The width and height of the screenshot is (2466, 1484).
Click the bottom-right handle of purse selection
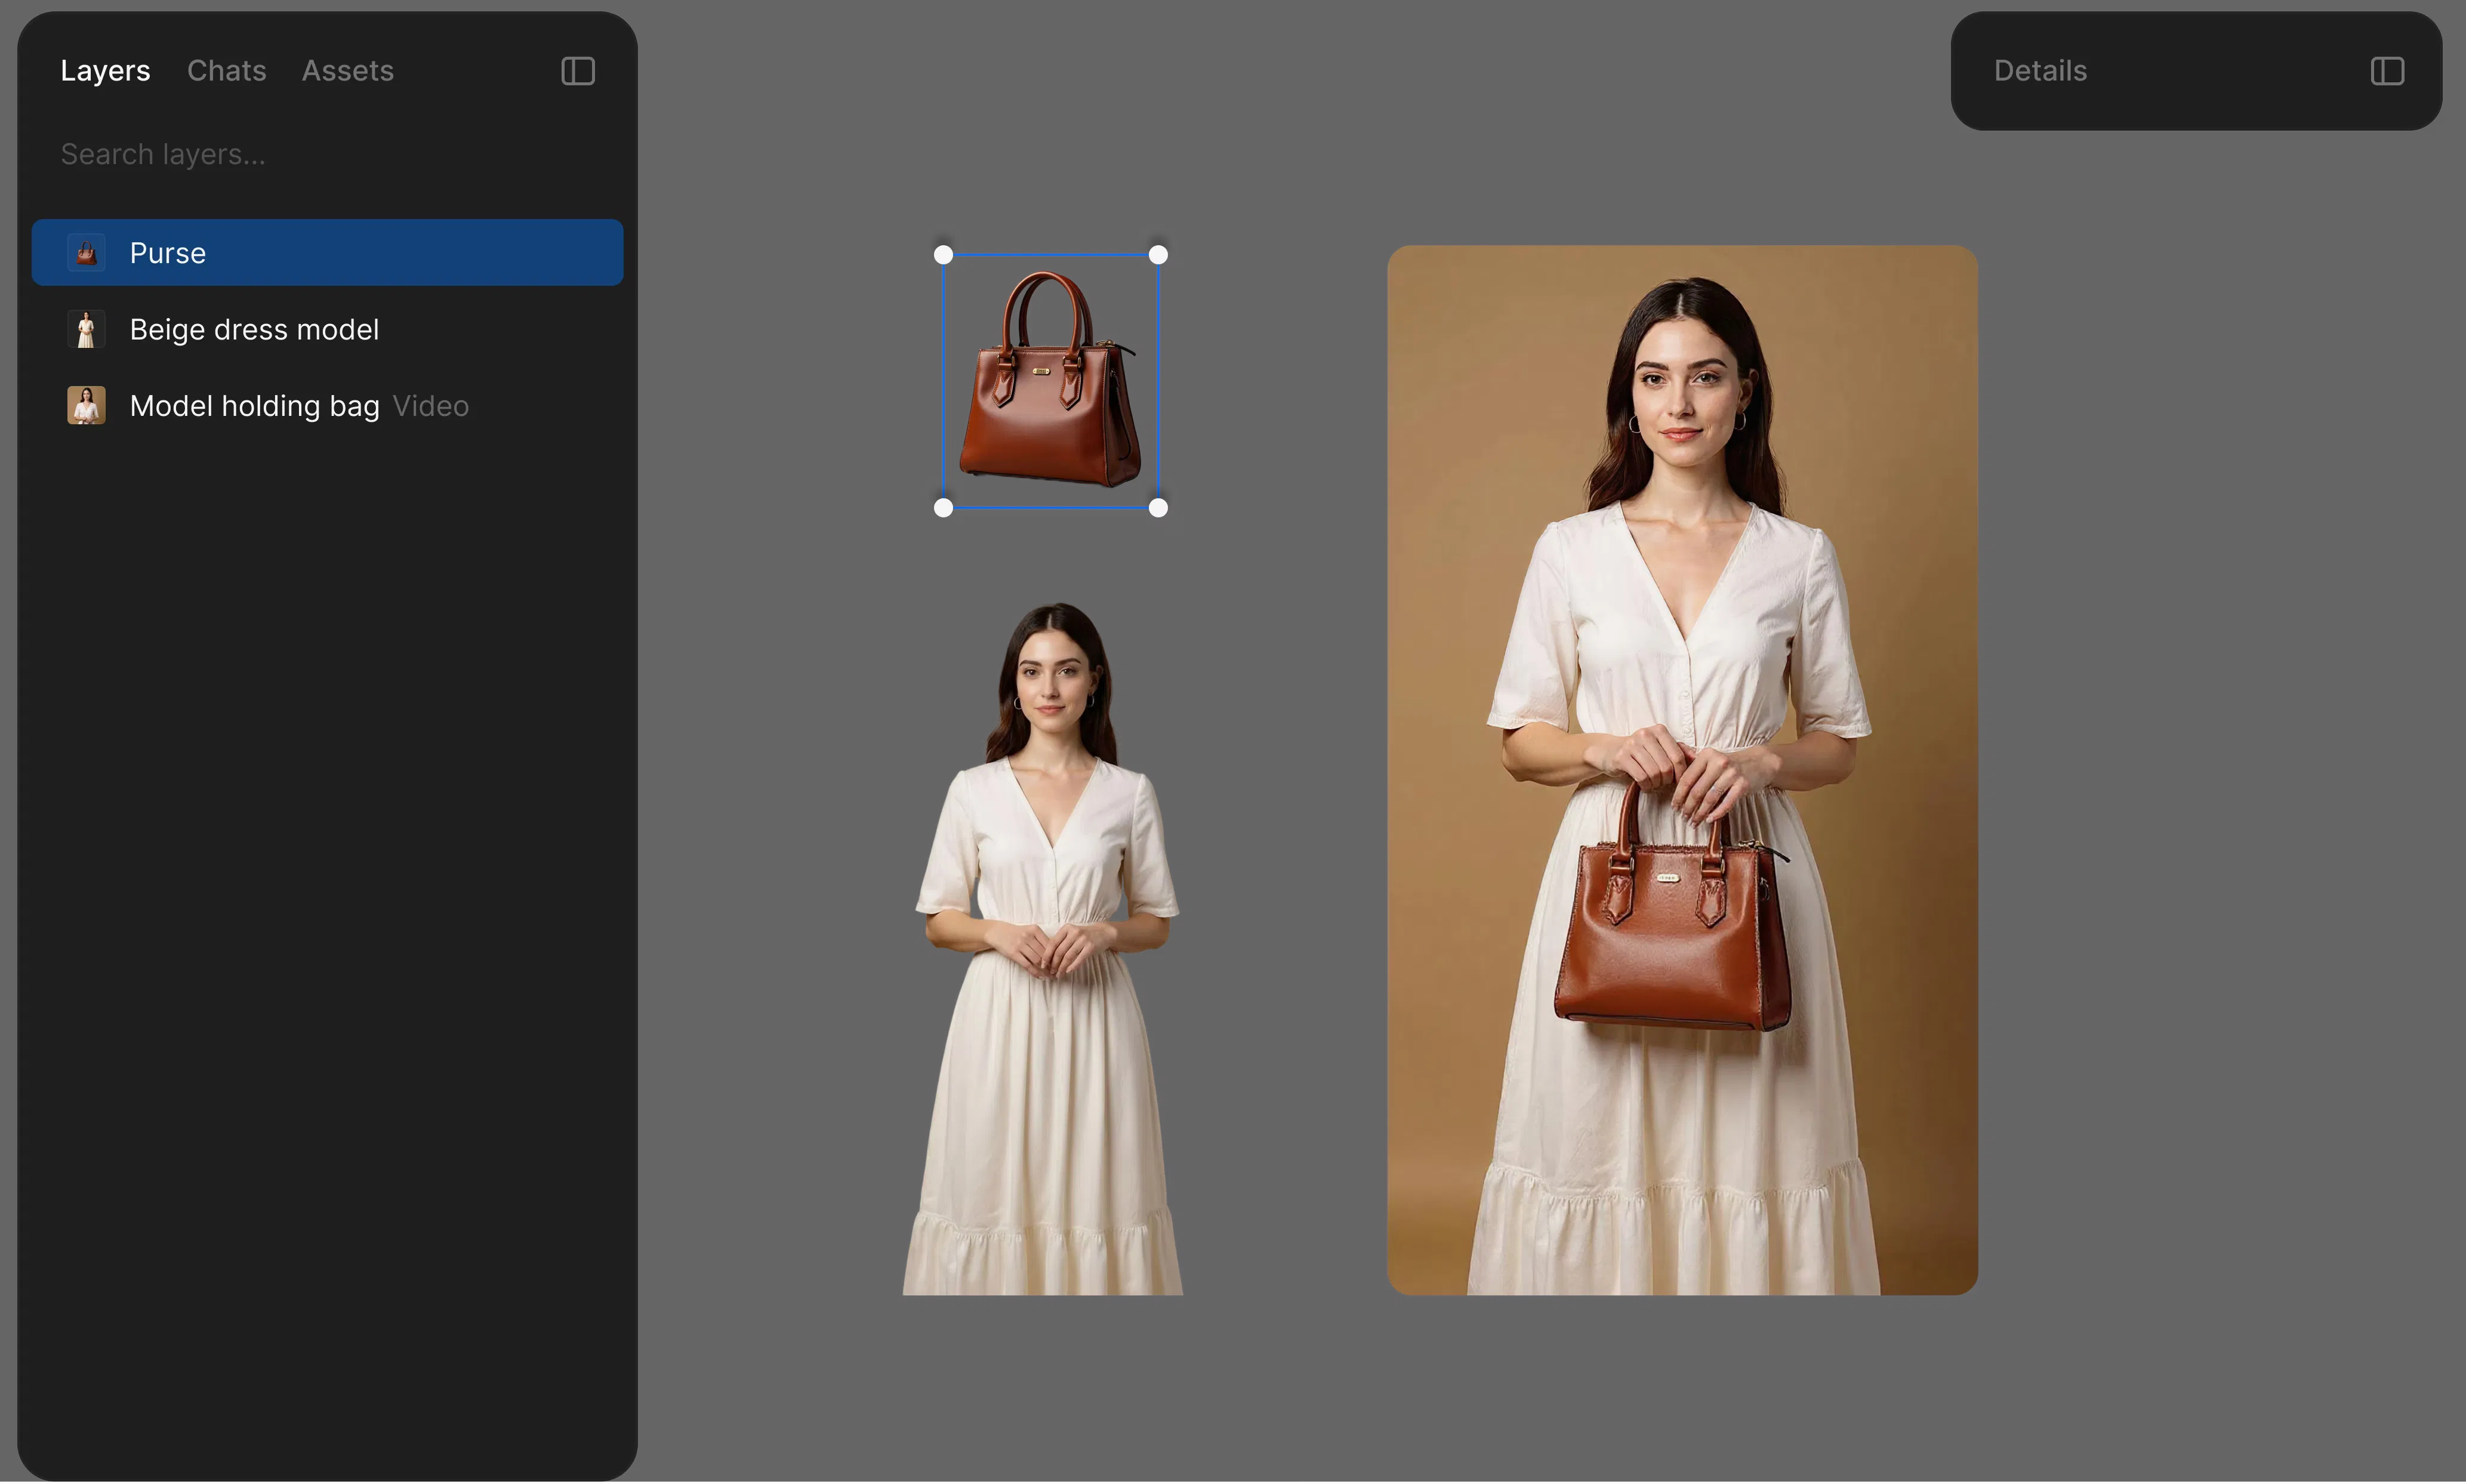pos(1158,508)
